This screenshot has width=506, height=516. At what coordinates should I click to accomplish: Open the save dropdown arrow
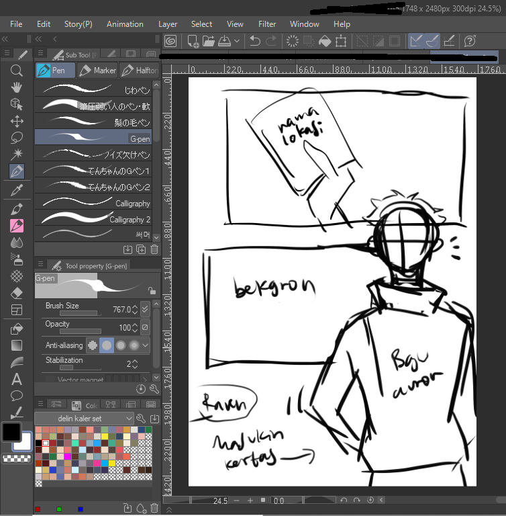237,41
